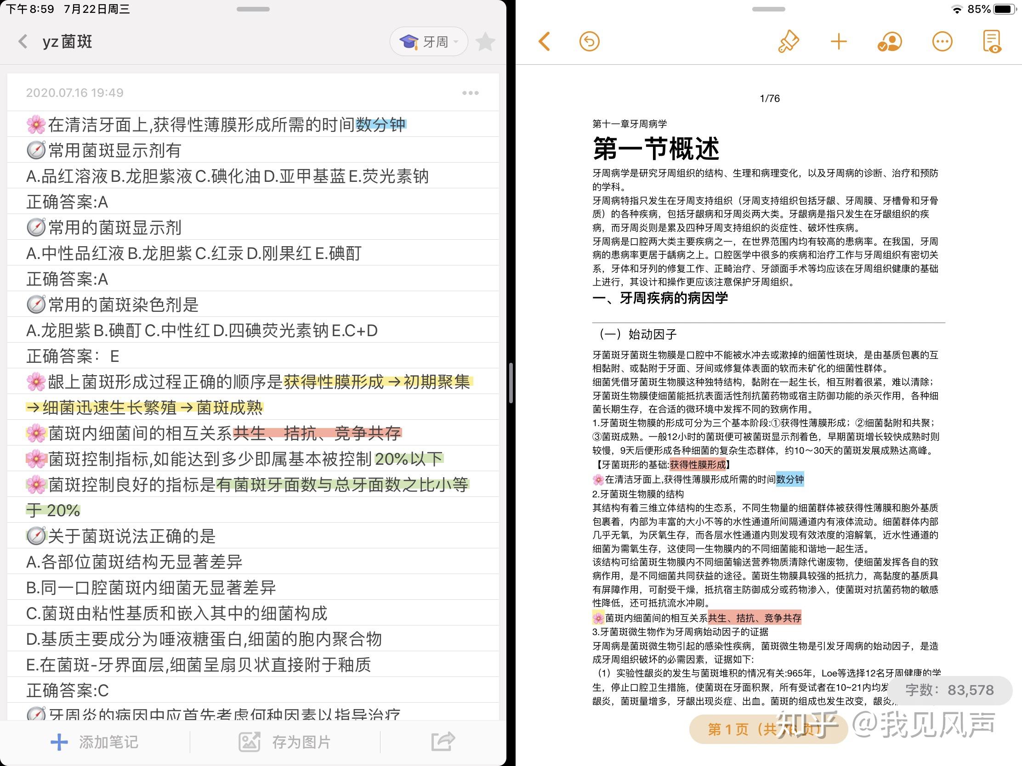
Task: Tap the split view divider handle
Action: tap(511, 383)
